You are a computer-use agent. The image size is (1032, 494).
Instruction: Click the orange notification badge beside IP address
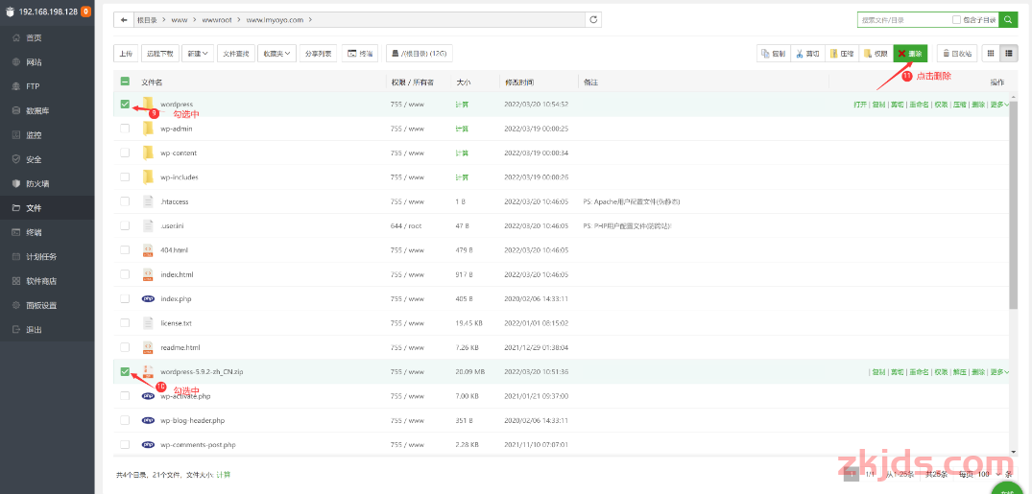click(85, 12)
